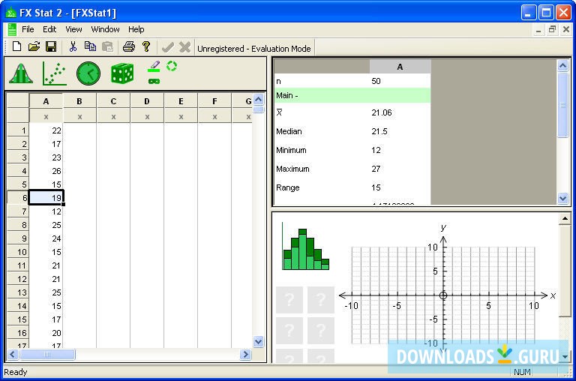
Task: Select cell A4 containing 26
Action: (x=46, y=171)
